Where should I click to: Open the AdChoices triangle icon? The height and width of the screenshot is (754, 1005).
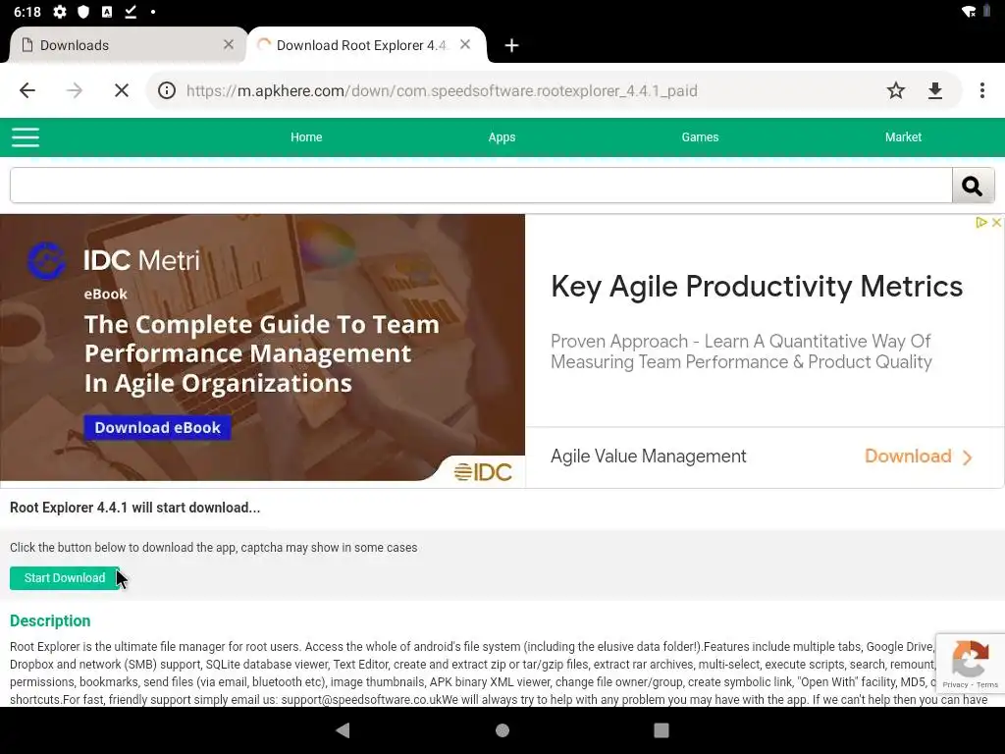980,223
